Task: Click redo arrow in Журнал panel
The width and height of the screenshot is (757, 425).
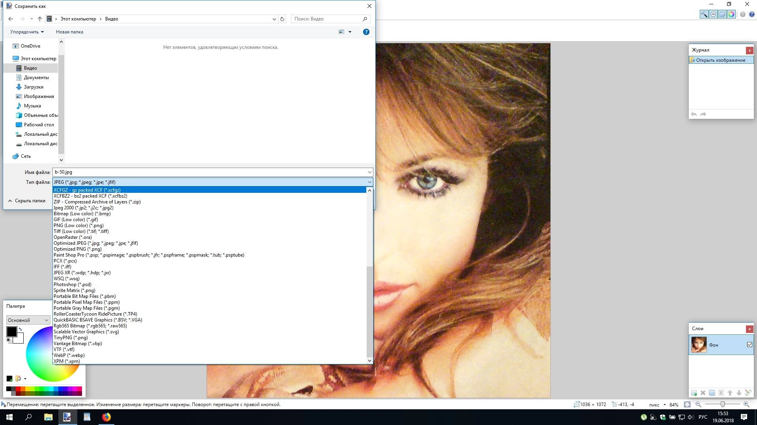Action: click(x=703, y=114)
